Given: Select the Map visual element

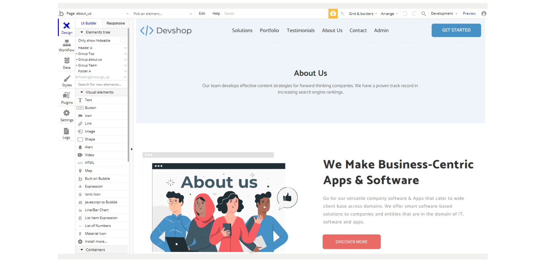Looking at the screenshot, I should [x=101, y=171].
